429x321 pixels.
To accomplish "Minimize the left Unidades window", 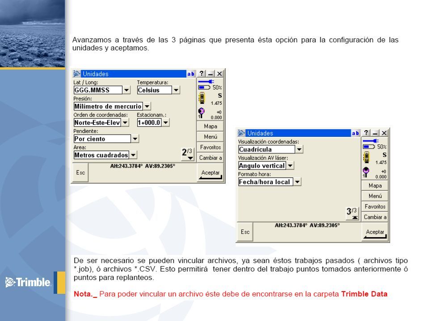I will click(210, 74).
